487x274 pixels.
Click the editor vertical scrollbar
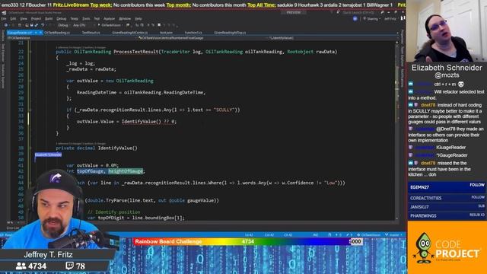point(396,130)
